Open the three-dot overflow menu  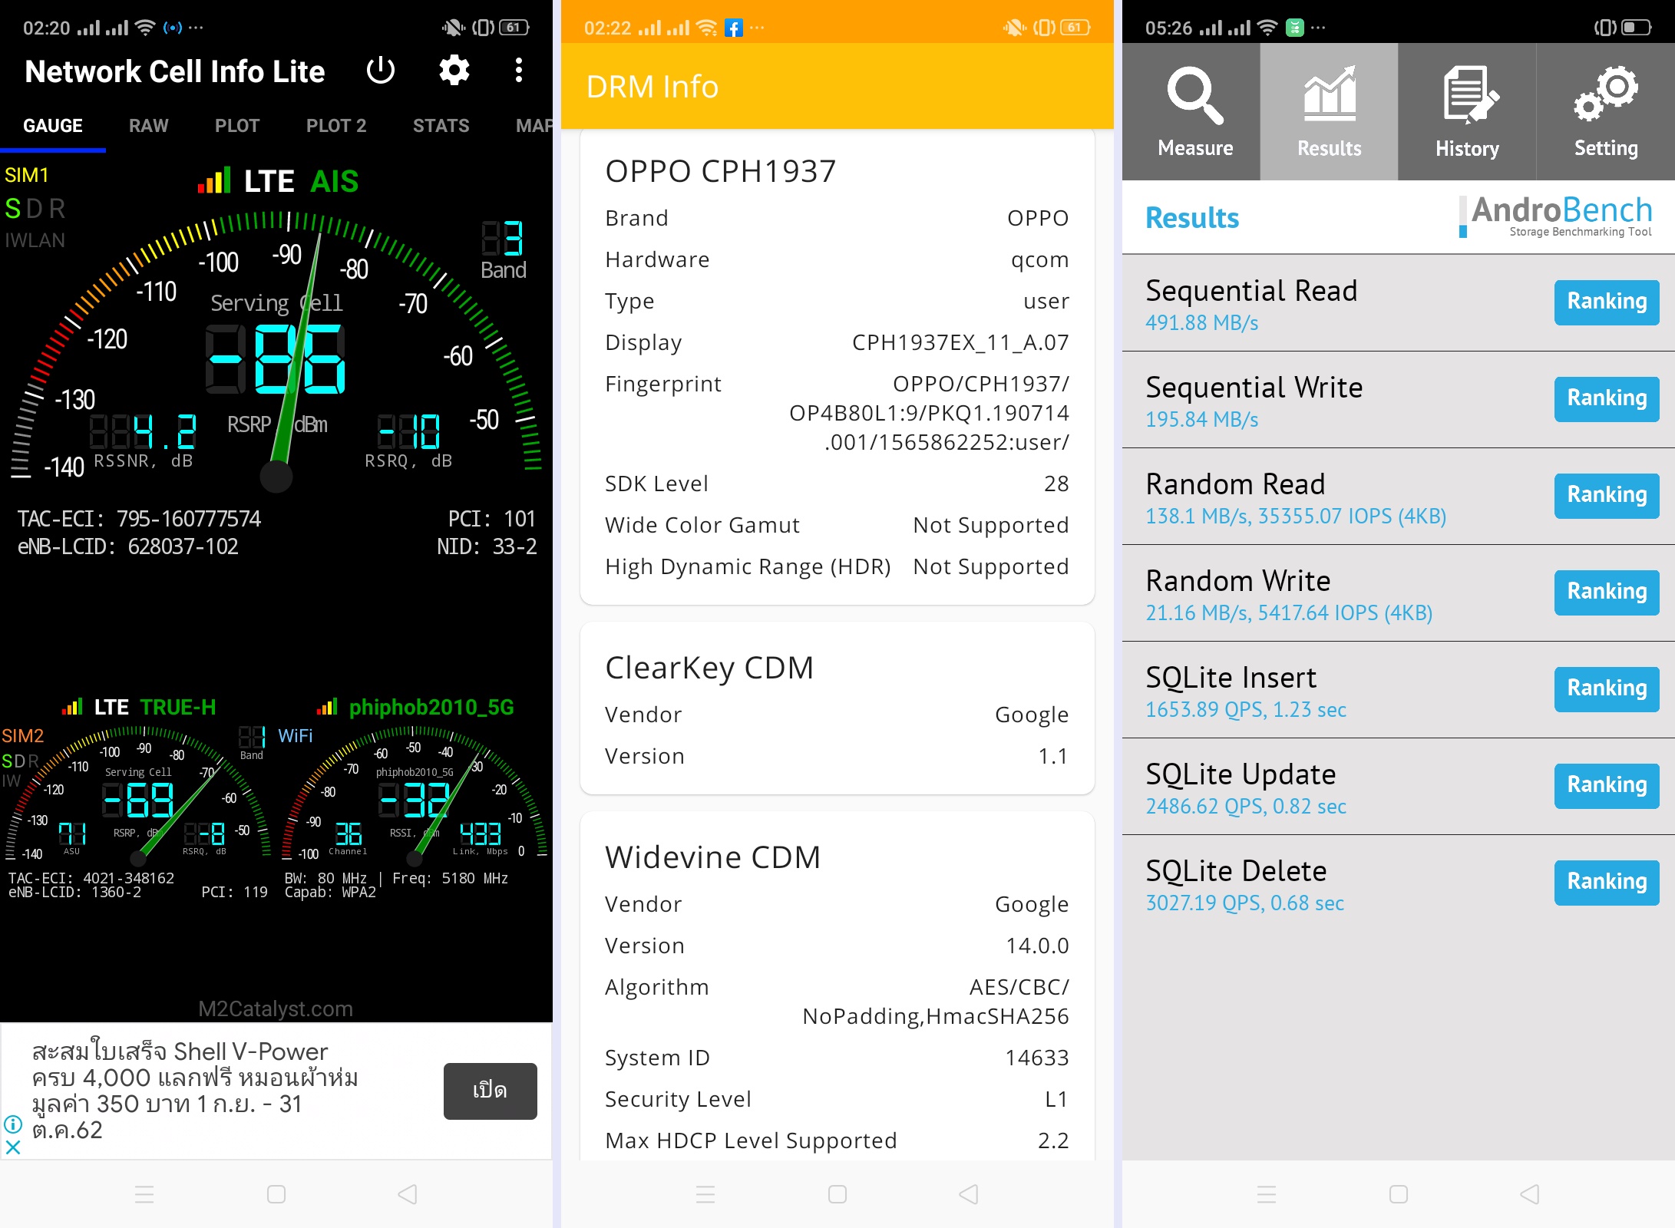[x=519, y=71]
